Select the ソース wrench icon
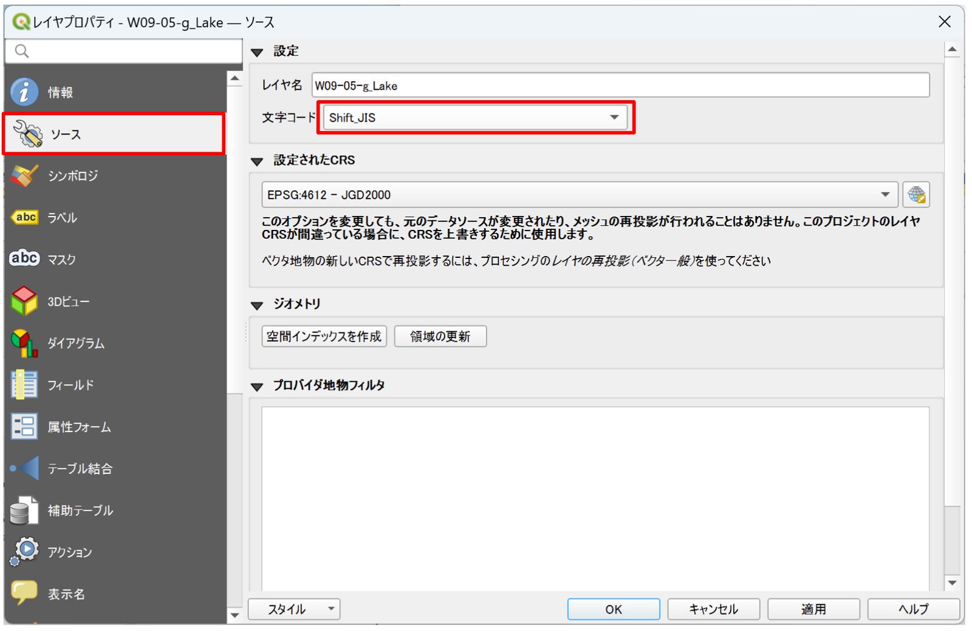 point(28,133)
